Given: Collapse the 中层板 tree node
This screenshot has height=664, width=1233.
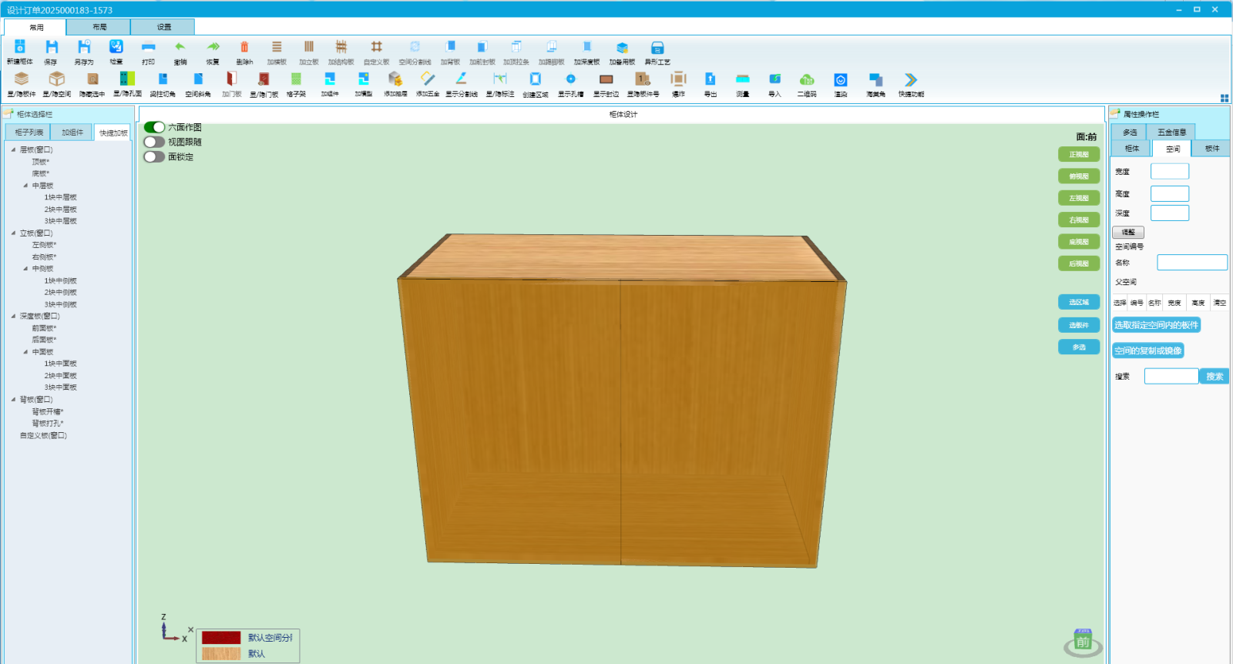Looking at the screenshot, I should [x=25, y=186].
